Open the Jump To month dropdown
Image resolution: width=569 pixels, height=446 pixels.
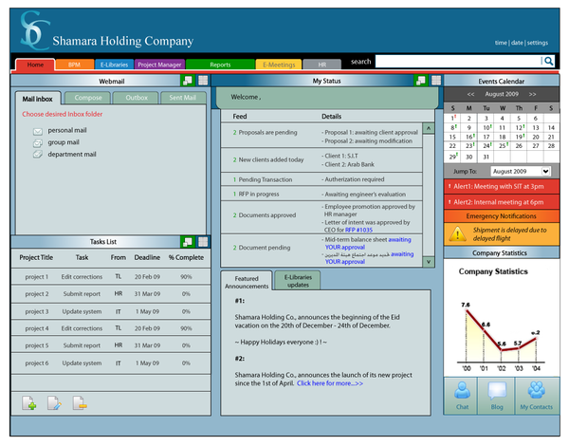[x=521, y=171]
